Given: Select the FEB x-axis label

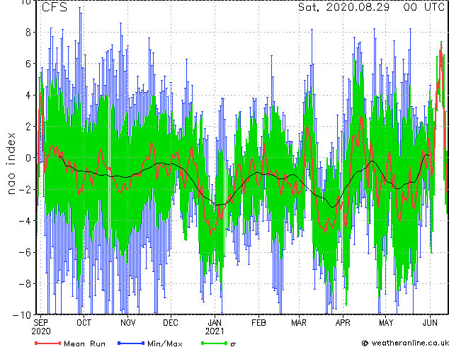Looking at the screenshot, I should pyautogui.click(x=258, y=323).
